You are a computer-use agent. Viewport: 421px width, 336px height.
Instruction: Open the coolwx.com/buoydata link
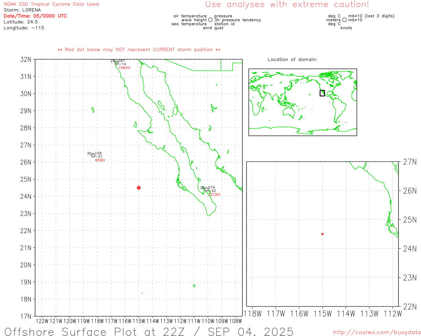click(x=377, y=332)
